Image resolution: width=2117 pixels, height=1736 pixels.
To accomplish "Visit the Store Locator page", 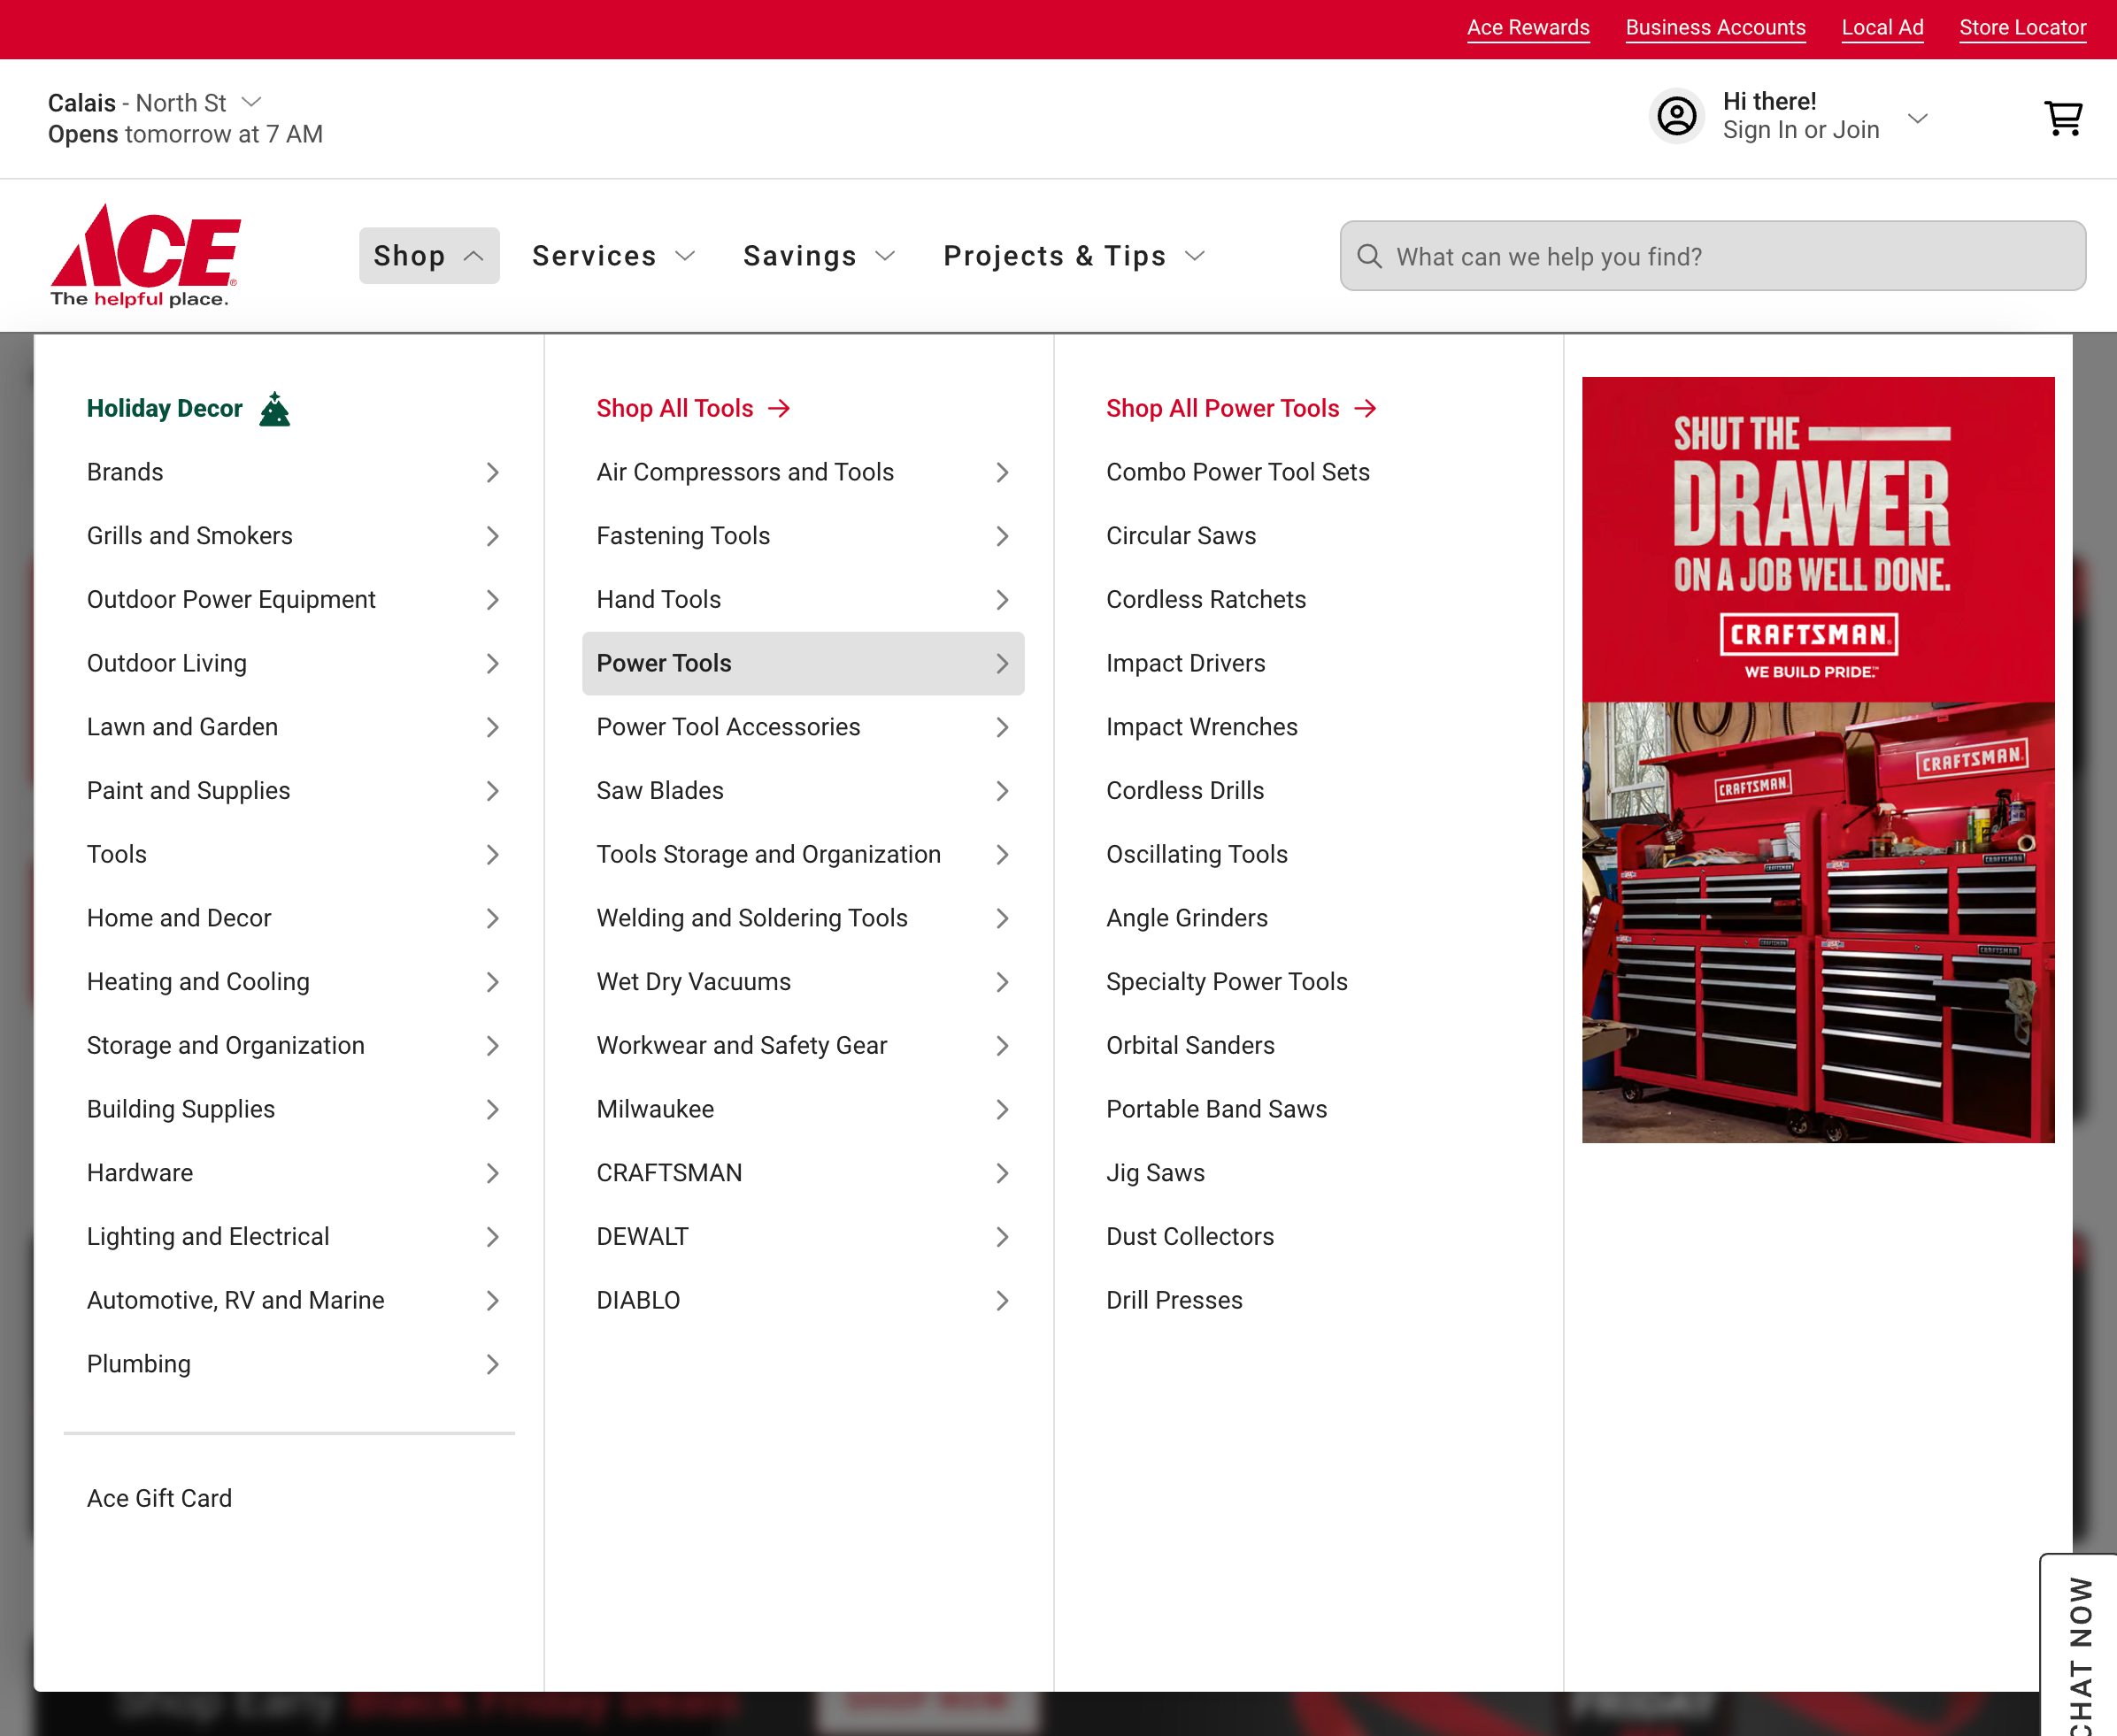I will coord(2023,27).
